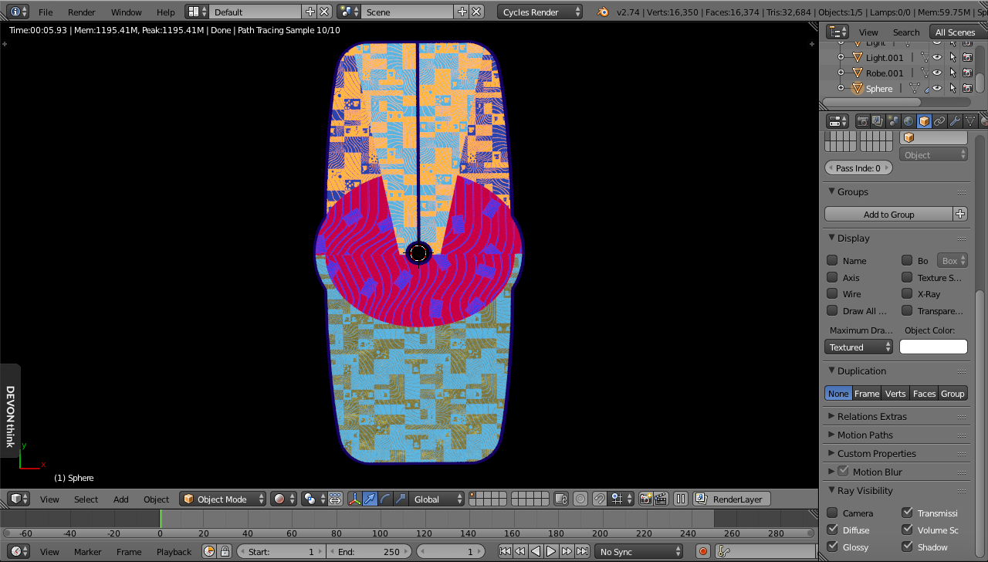Toggle Sphere renderability camera icon
This screenshot has height=562, width=988.
pyautogui.click(x=967, y=88)
